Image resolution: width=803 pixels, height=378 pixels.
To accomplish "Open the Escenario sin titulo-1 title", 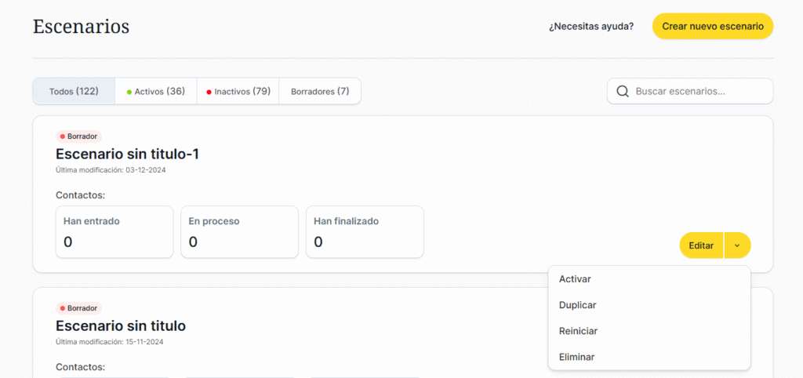I will coord(127,154).
